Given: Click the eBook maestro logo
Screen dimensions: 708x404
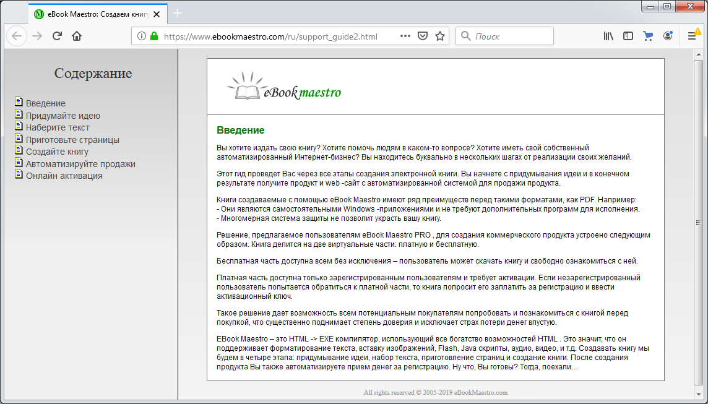Looking at the screenshot, I should 283,86.
